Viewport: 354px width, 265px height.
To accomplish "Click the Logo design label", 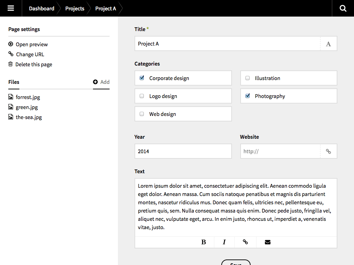I will coord(163,96).
